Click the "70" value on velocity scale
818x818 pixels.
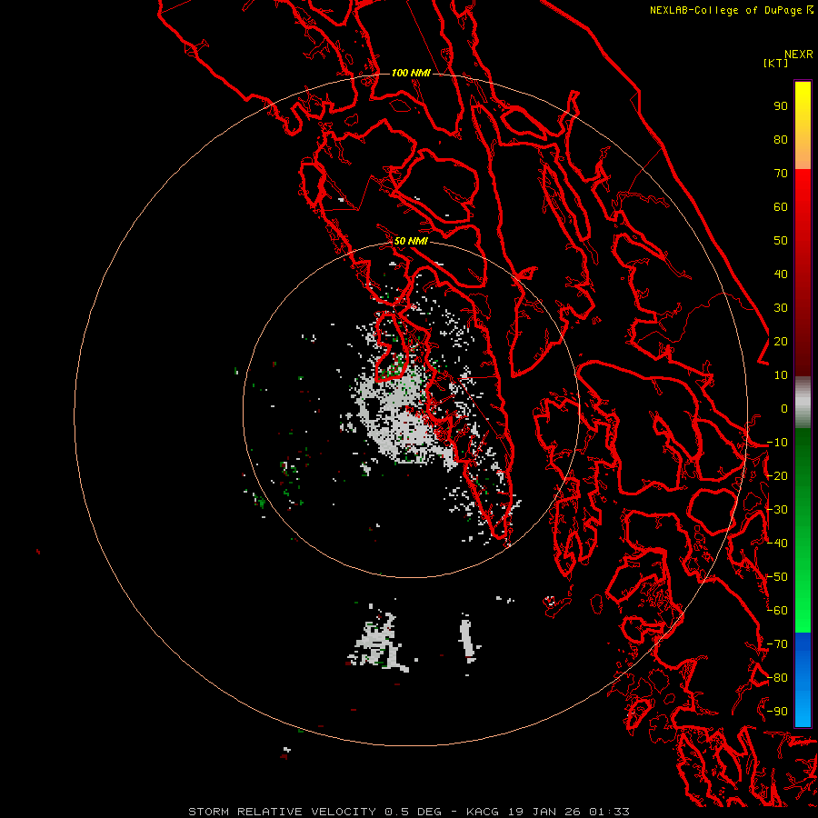(x=781, y=174)
